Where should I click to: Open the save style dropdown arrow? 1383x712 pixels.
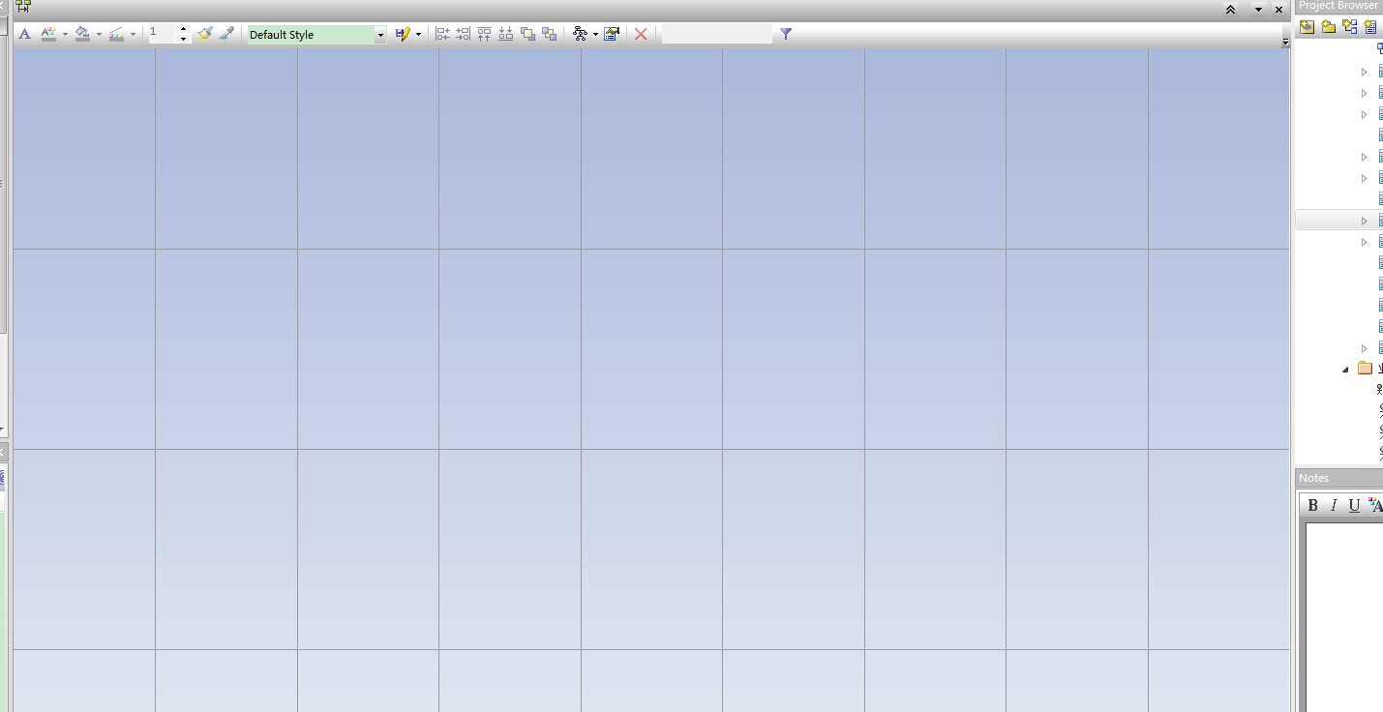[x=418, y=34]
